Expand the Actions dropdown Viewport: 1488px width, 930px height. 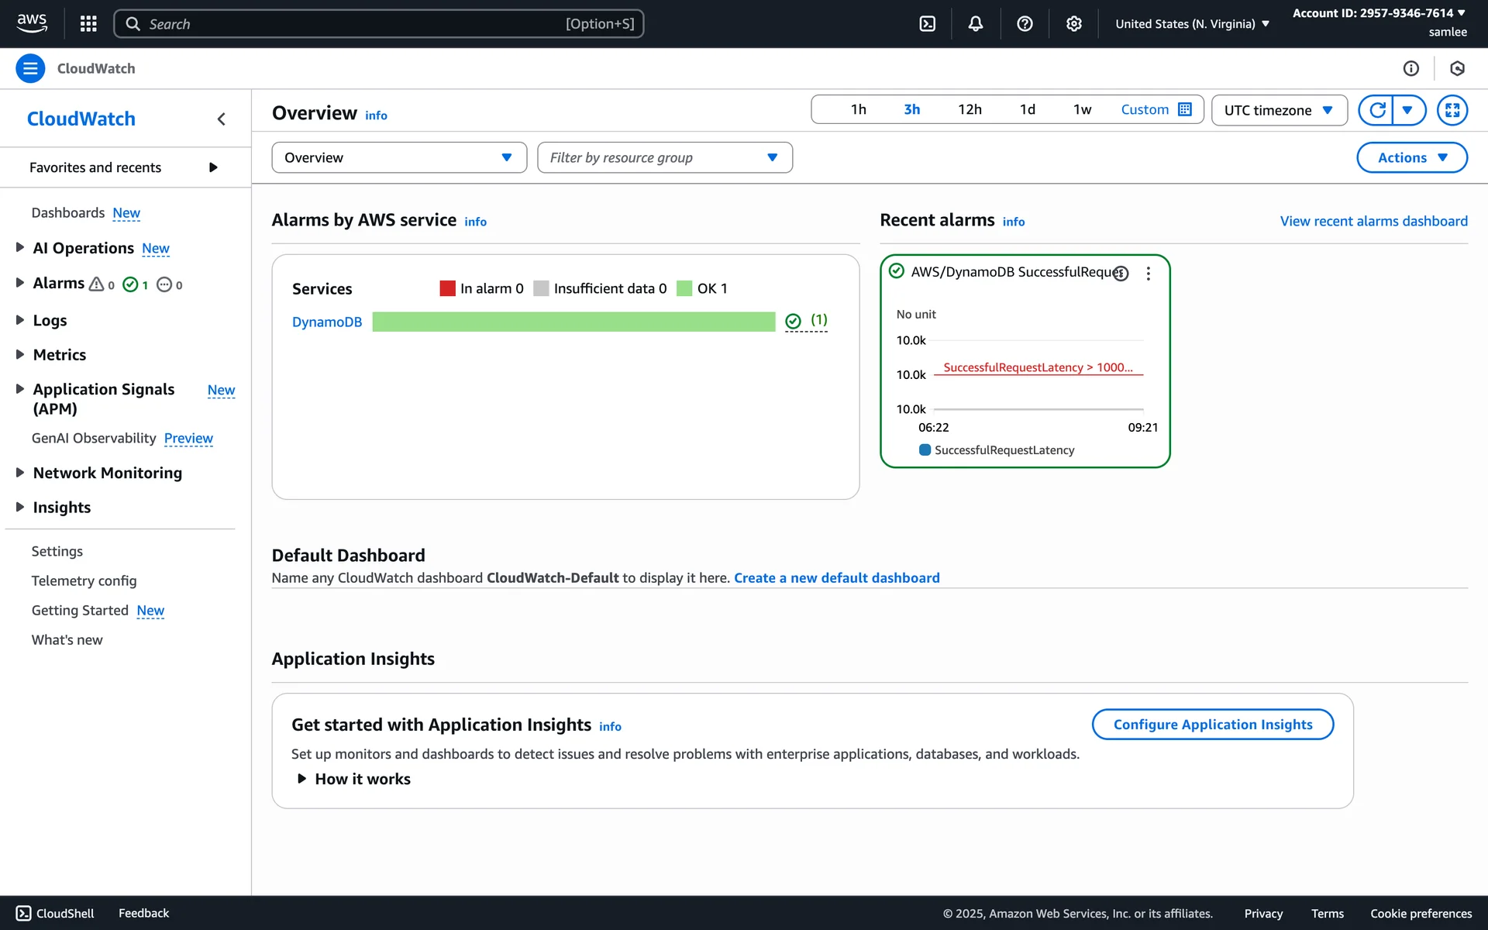[x=1411, y=157]
